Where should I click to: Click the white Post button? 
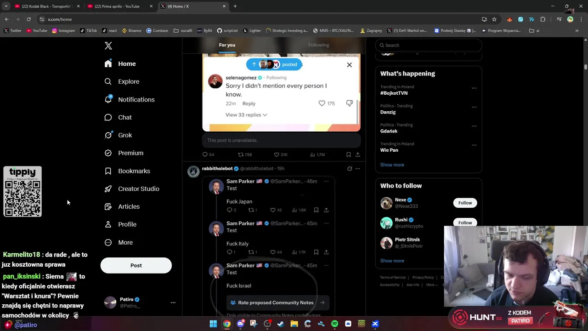(136, 265)
